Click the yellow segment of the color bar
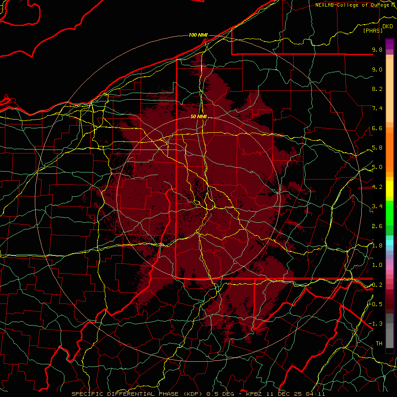 (390, 189)
